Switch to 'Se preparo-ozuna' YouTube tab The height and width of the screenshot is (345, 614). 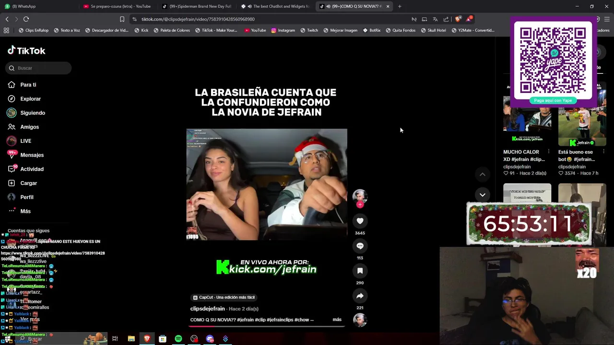(118, 6)
